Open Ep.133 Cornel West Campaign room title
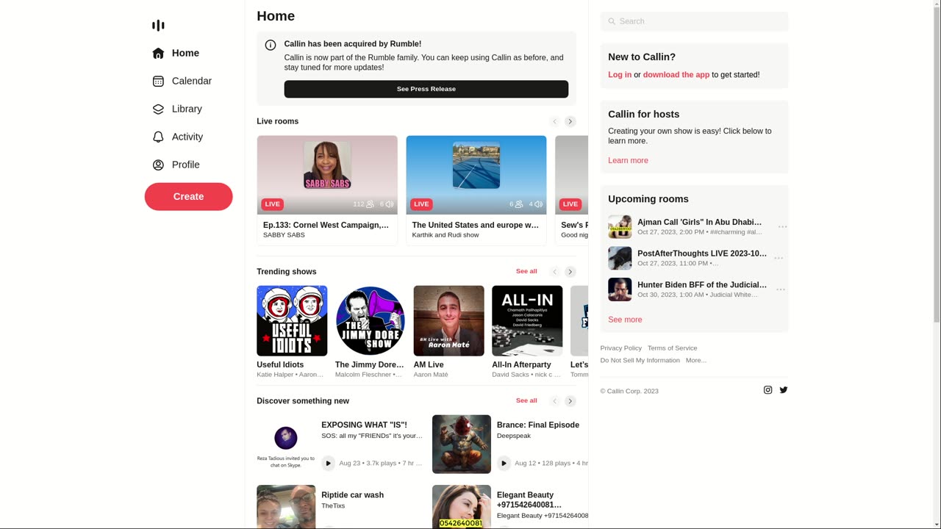The width and height of the screenshot is (941, 529). click(x=326, y=225)
